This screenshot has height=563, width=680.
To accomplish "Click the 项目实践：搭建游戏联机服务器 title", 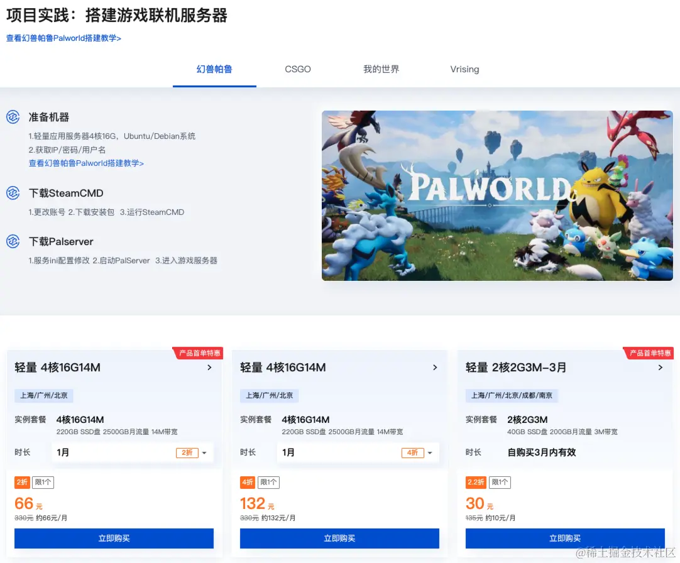I will tap(117, 15).
